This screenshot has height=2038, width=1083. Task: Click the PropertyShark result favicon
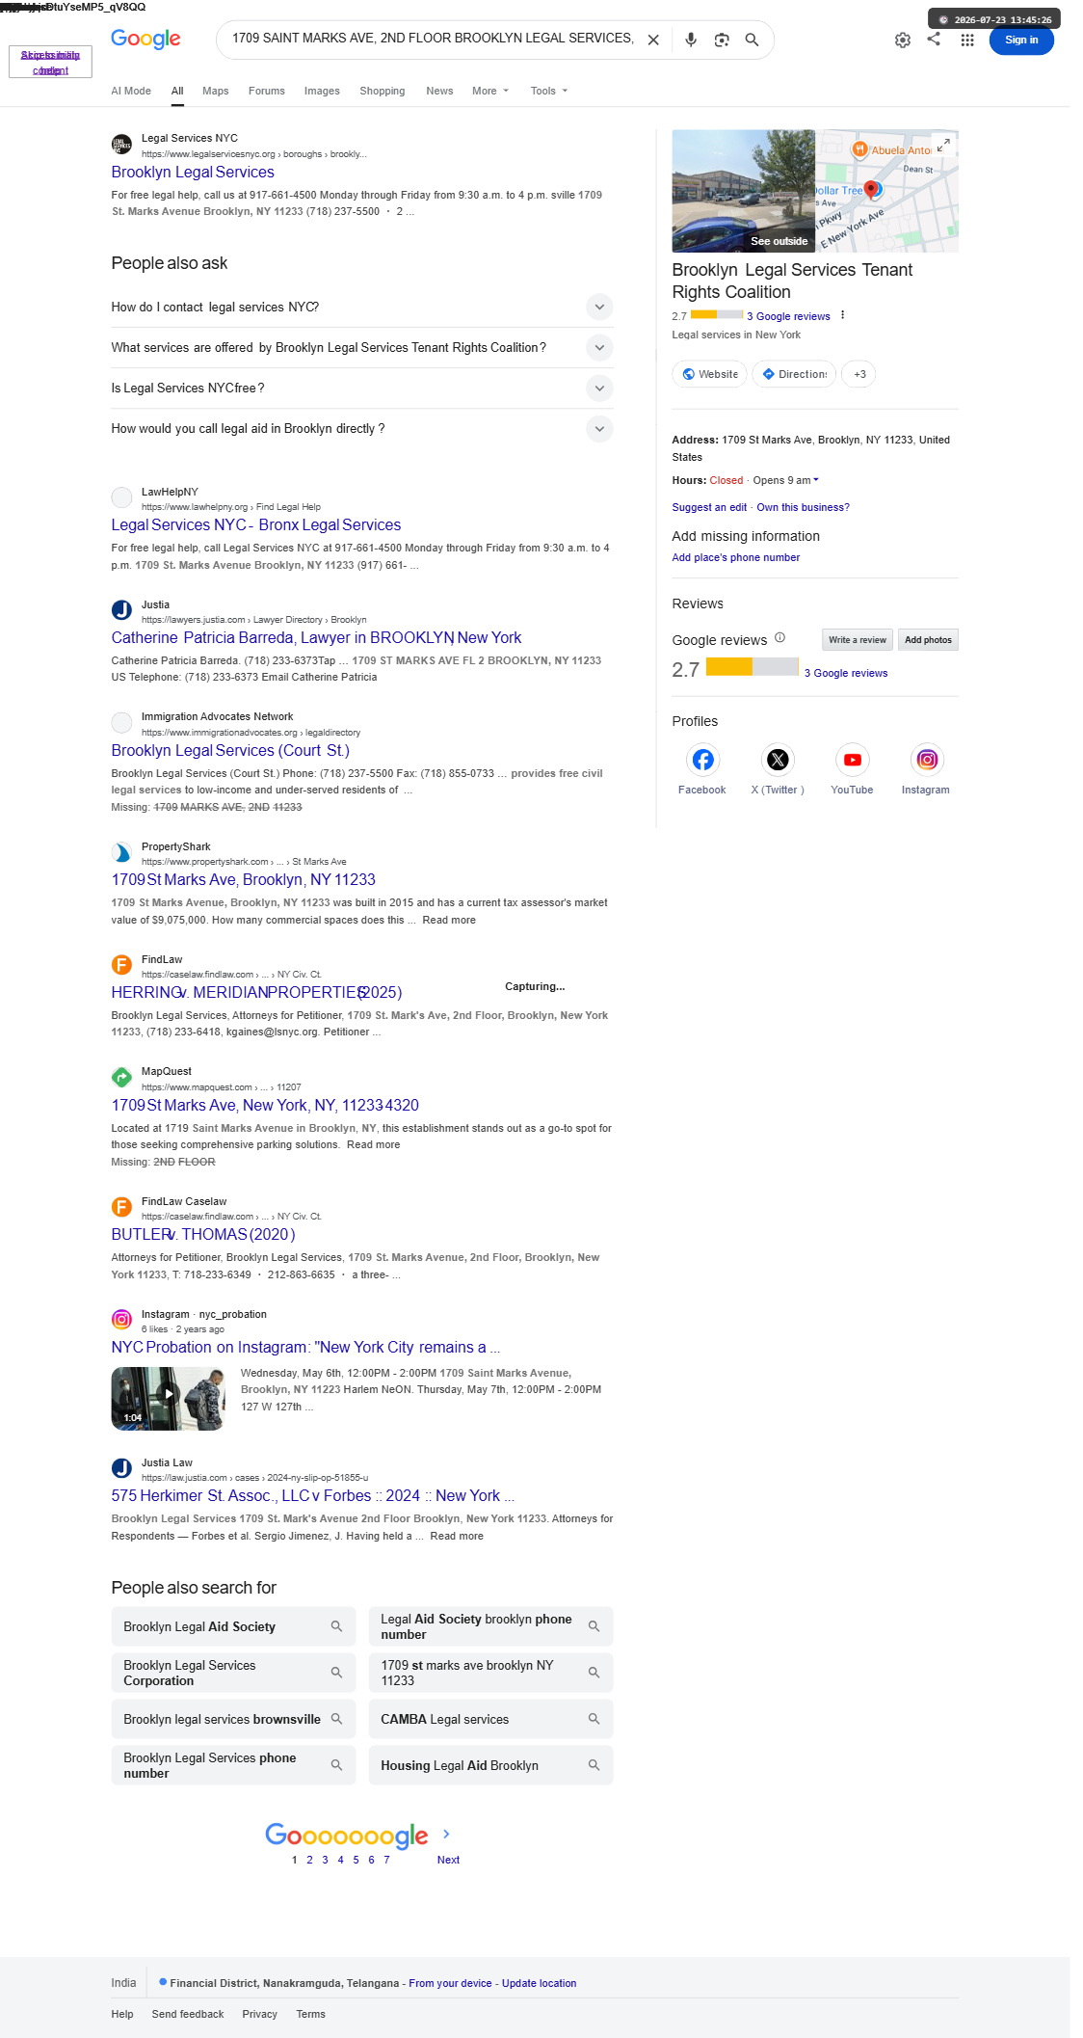tap(121, 853)
